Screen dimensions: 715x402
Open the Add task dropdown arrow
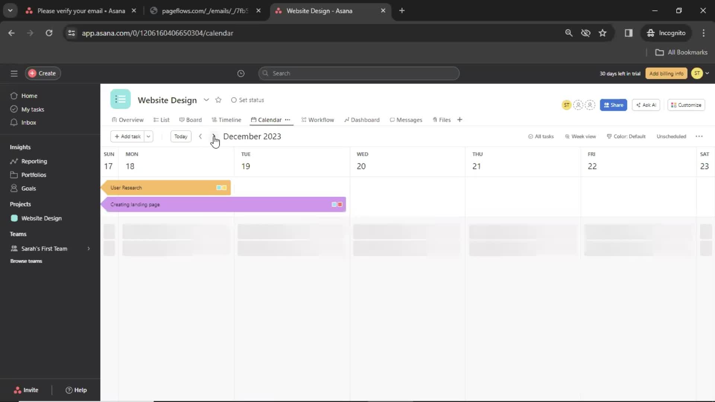click(148, 136)
